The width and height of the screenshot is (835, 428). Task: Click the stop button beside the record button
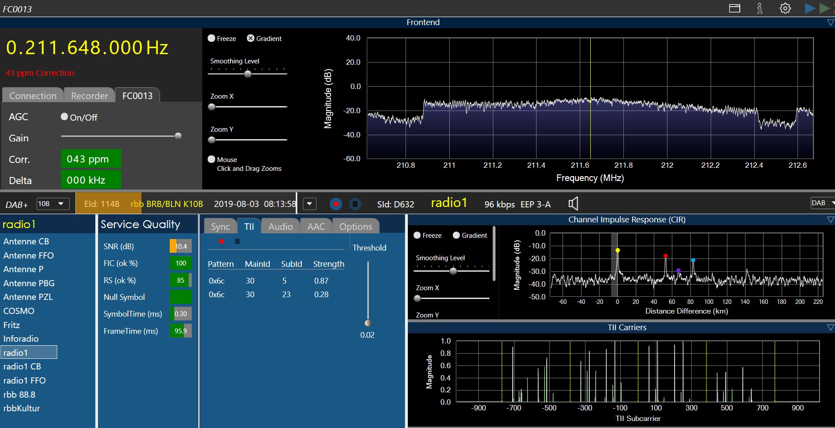tap(355, 204)
